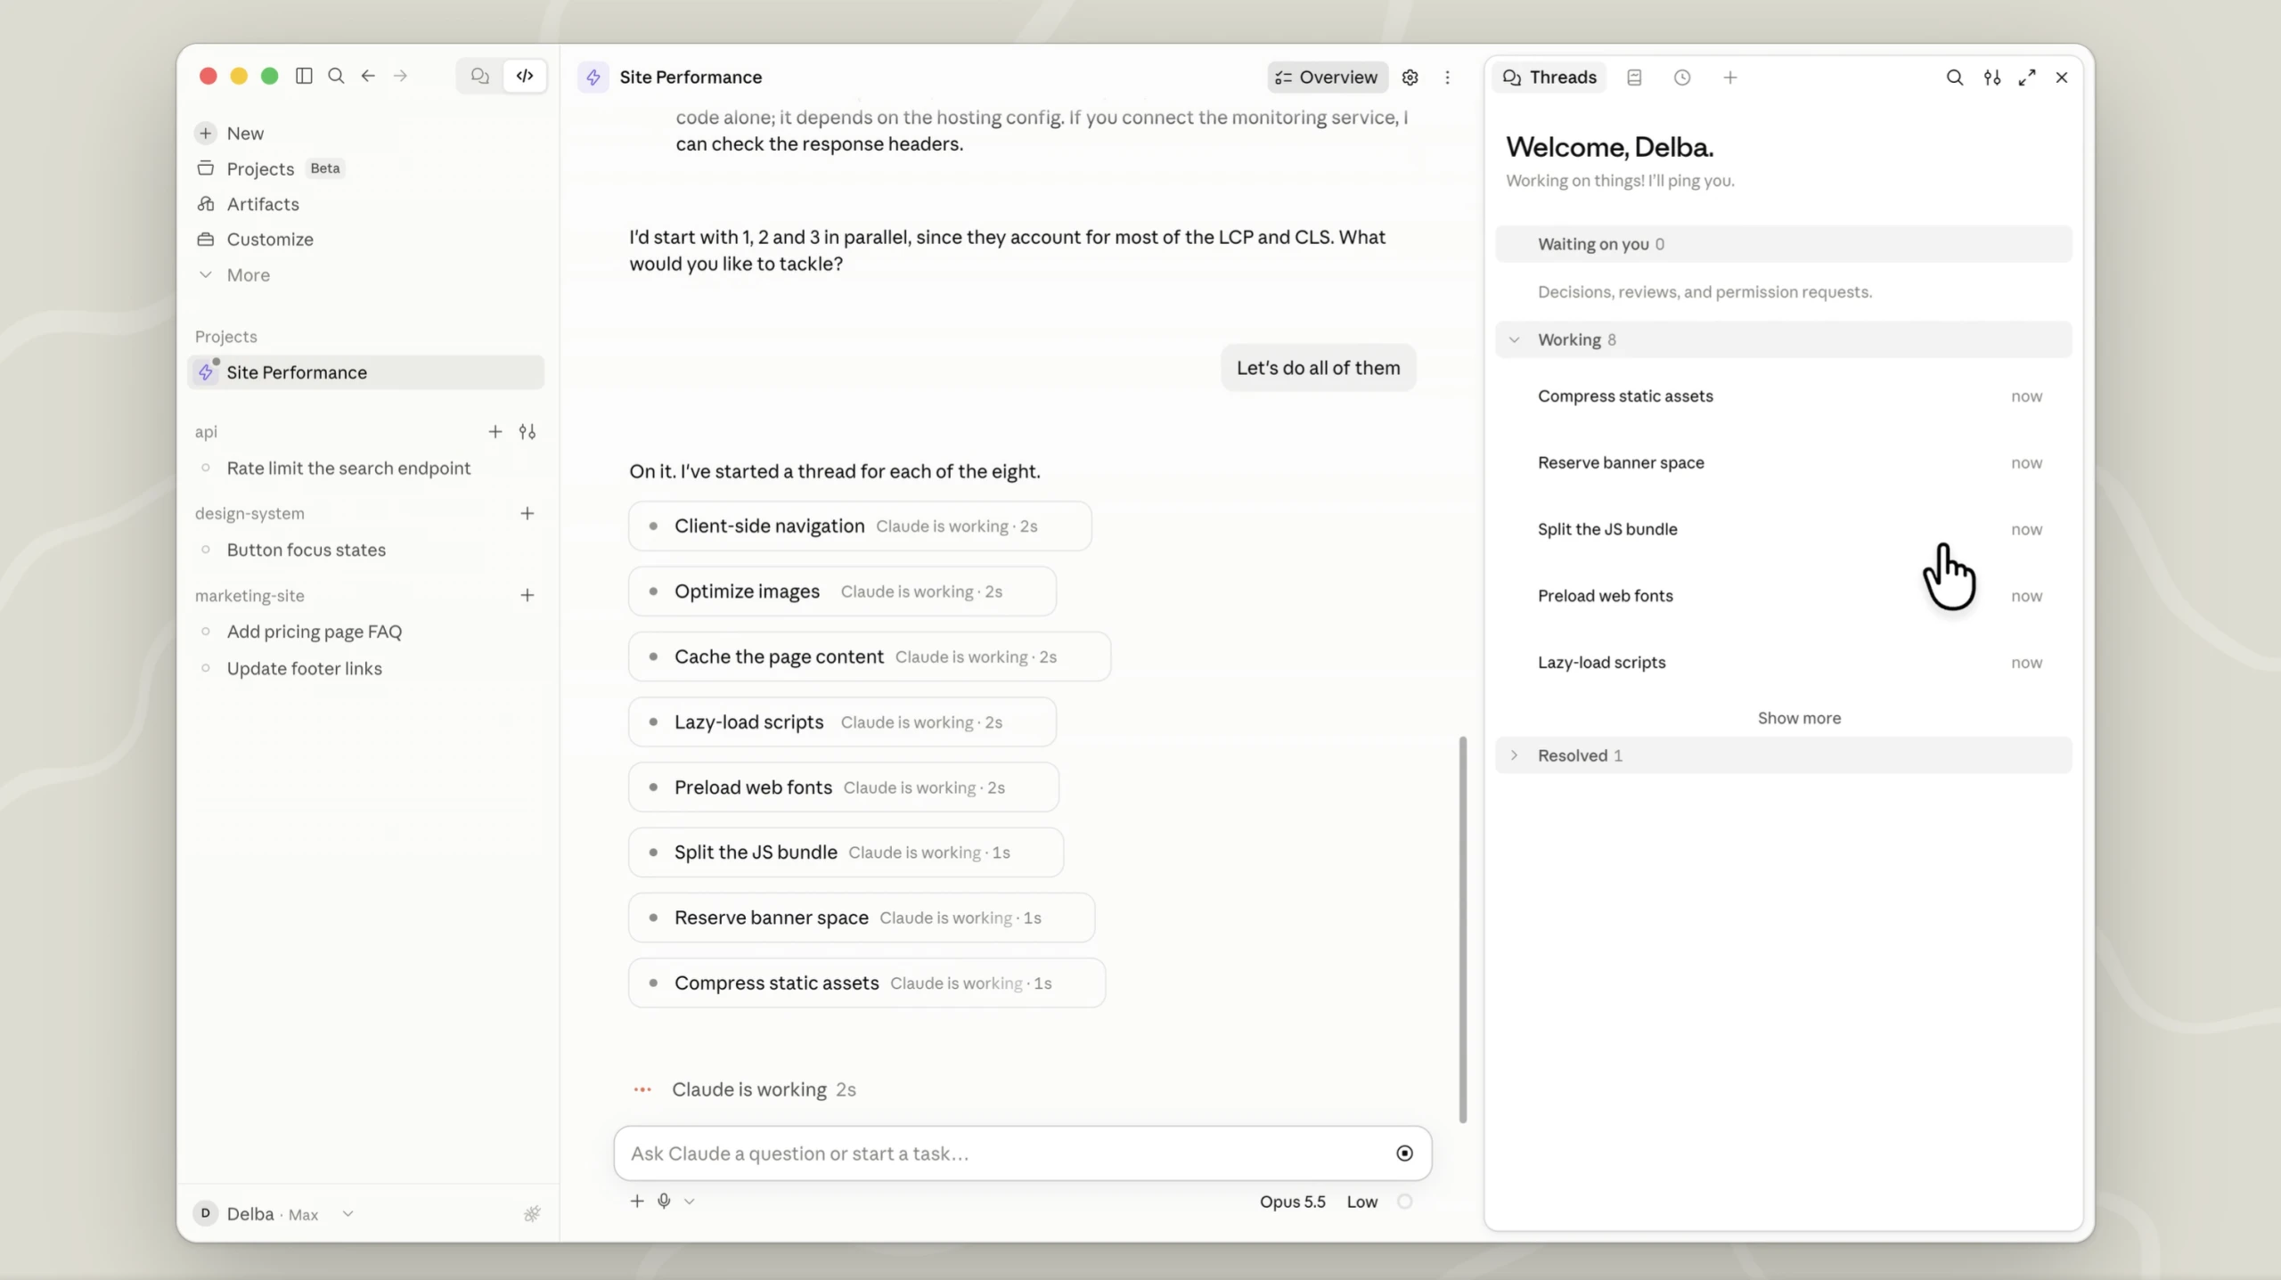Screen dimensions: 2281x1280
Task: Go forward with the right arrow
Action: pyautogui.click(x=400, y=76)
